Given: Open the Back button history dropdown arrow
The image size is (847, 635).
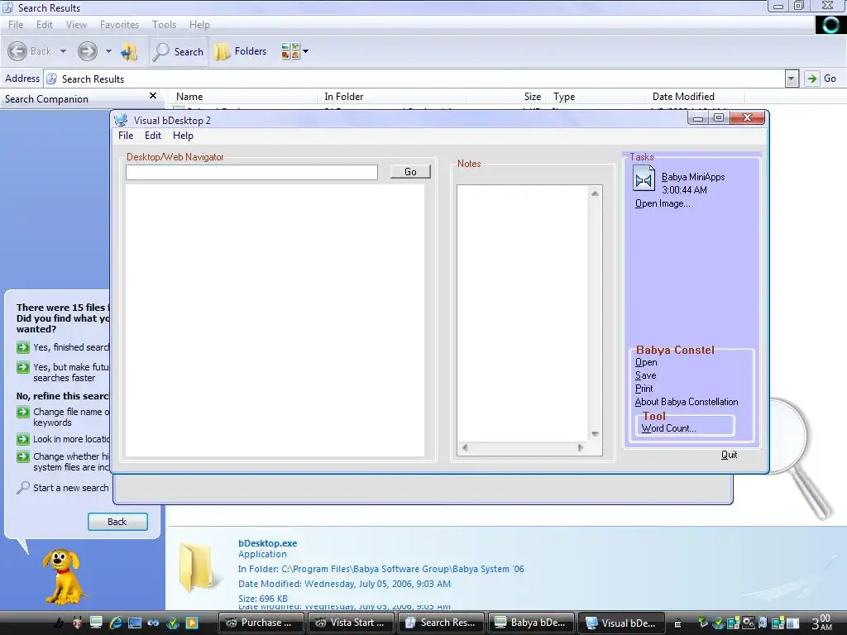Looking at the screenshot, I should 63,51.
